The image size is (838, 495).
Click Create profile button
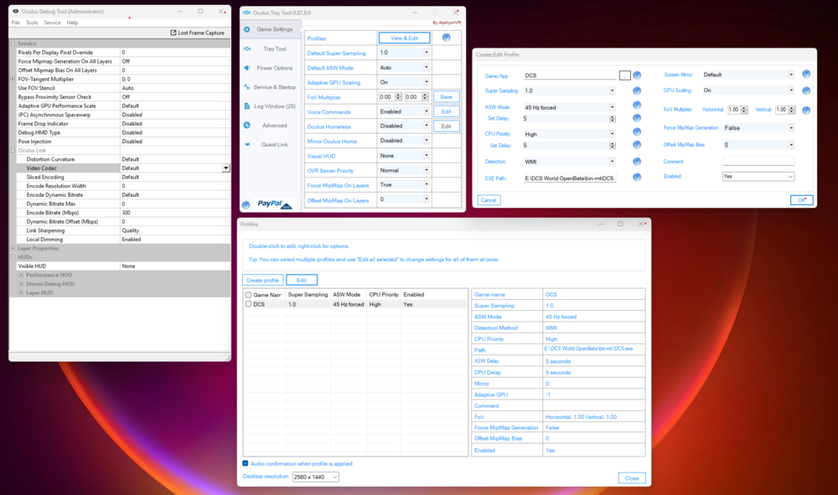(x=262, y=280)
